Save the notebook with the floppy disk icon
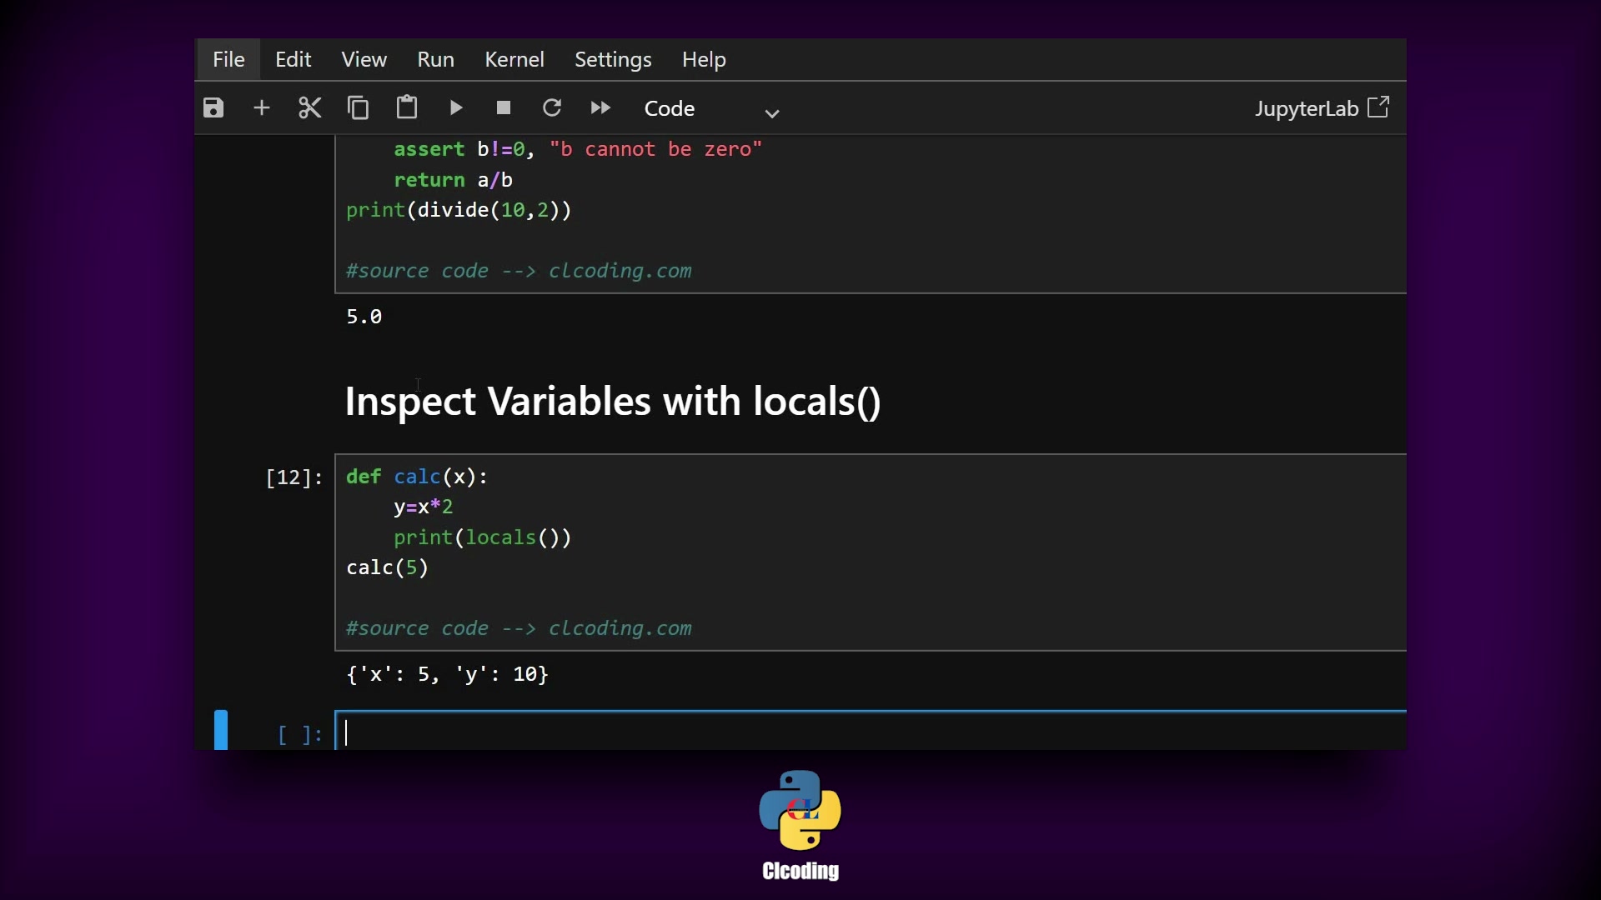 (213, 108)
